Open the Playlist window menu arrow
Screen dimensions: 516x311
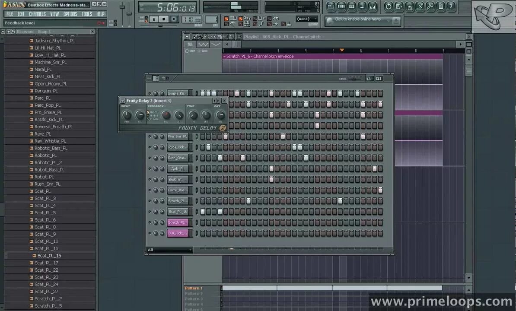(187, 36)
